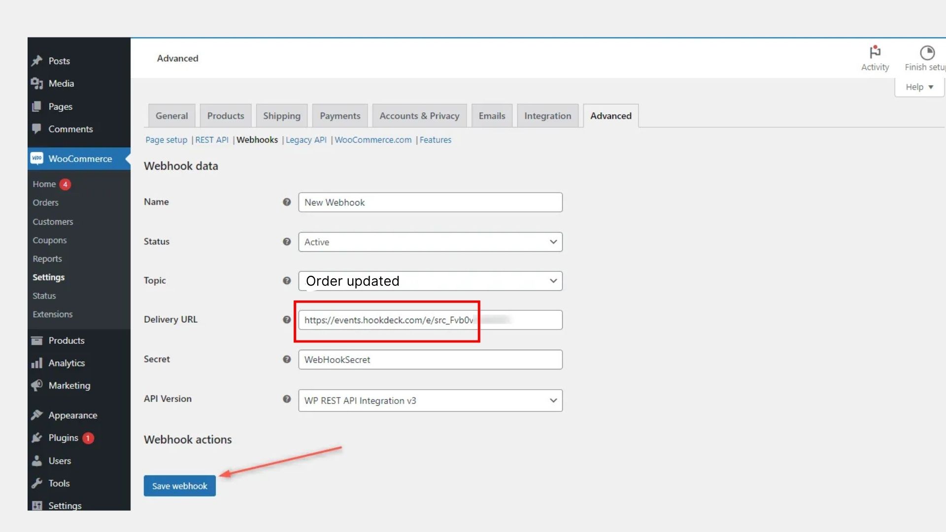Screen dimensions: 946x532
Task: Open the REST API sub-link
Action: [212, 140]
